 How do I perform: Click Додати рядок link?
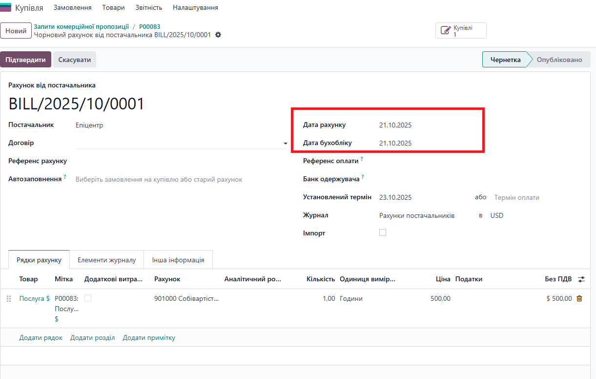coord(41,338)
